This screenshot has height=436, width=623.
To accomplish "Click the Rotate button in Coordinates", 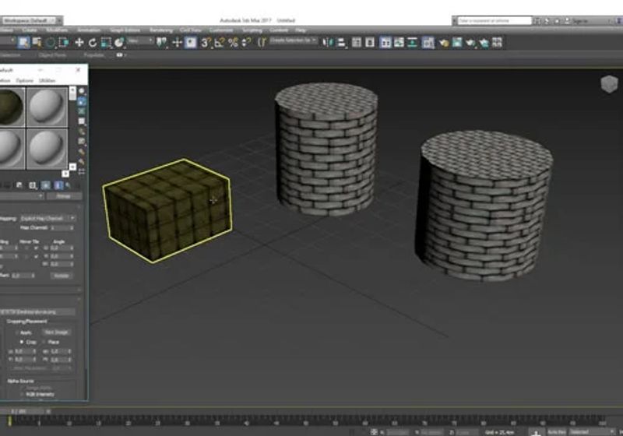I will 62,275.
